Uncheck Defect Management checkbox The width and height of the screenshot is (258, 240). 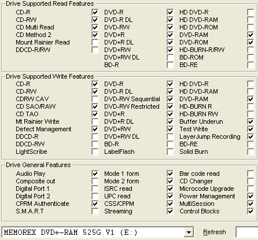click(95, 129)
